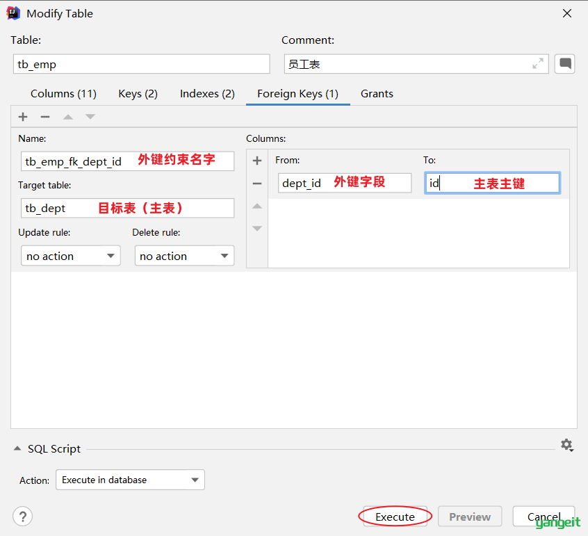Add a new foreign key with plus icon
This screenshot has height=536, width=588.
pos(23,117)
